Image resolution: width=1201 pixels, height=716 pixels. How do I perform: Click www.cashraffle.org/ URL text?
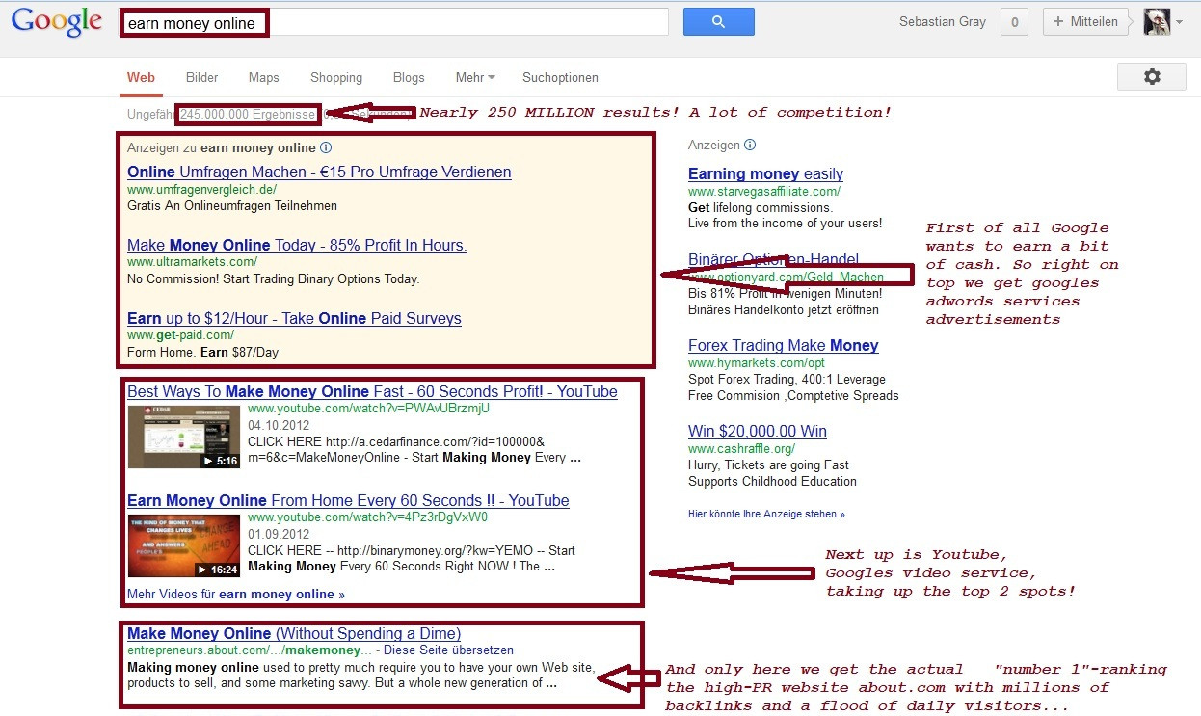coord(741,448)
